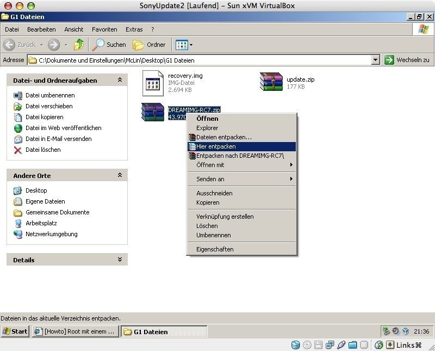The height and width of the screenshot is (351, 435).
Task: Click the Forward arrow icon in toolbar
Action: click(x=53, y=45)
